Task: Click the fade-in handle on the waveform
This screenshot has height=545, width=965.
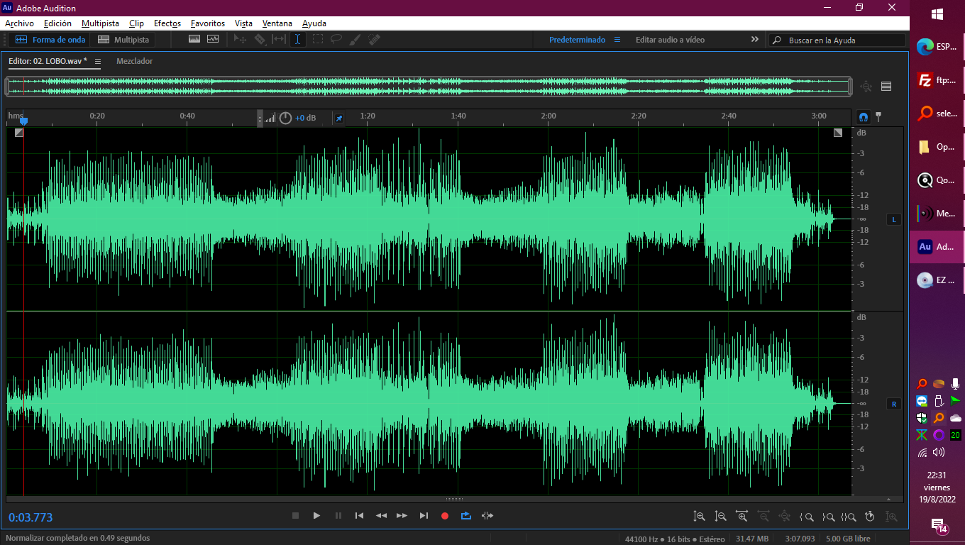Action: click(19, 133)
